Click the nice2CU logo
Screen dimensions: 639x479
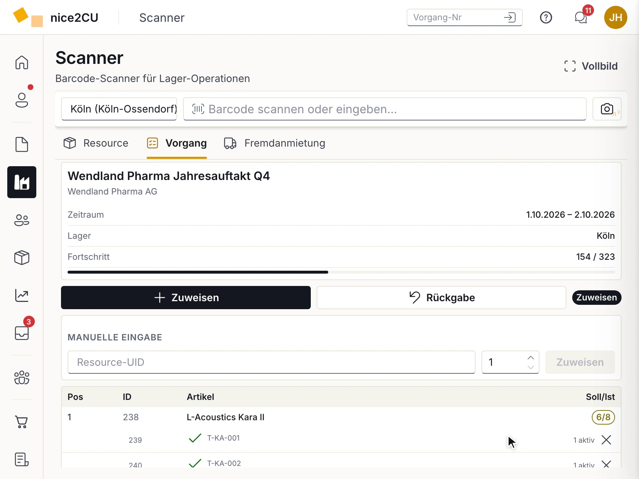click(x=55, y=17)
